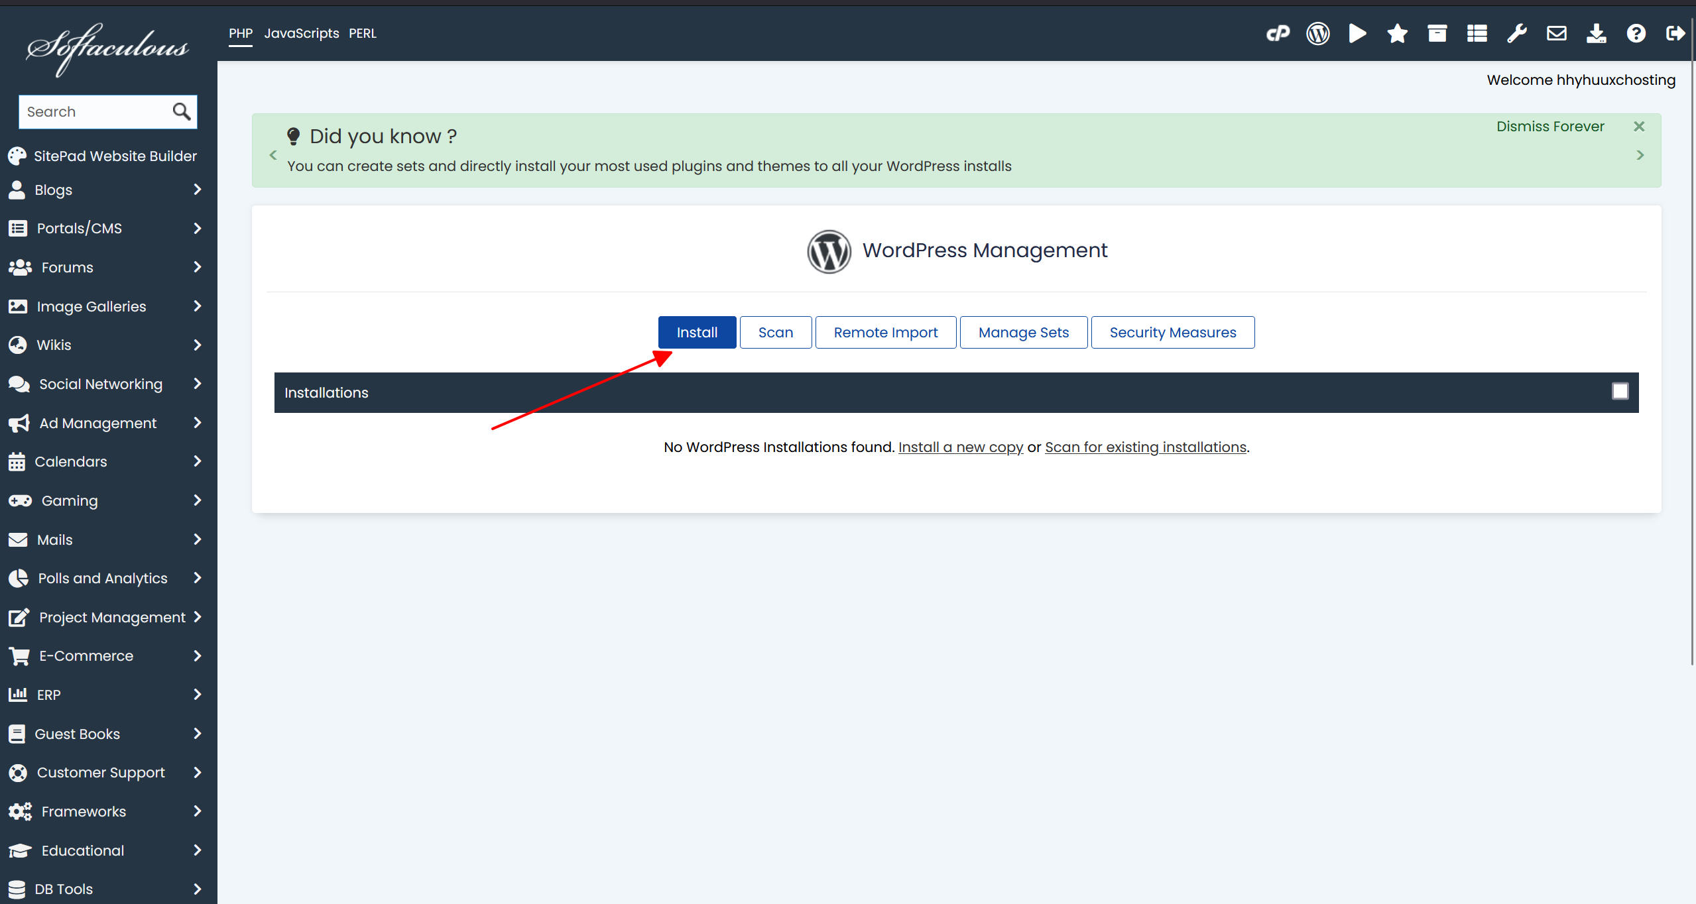Screen dimensions: 1696x904
Task: Open the cPanel control panel icon
Action: 1278,33
